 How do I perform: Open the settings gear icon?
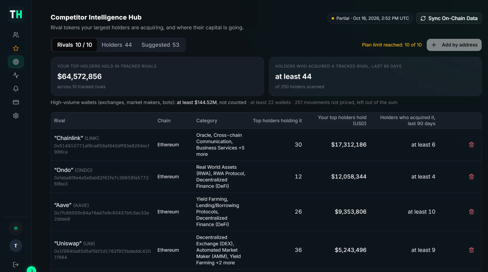(16, 116)
